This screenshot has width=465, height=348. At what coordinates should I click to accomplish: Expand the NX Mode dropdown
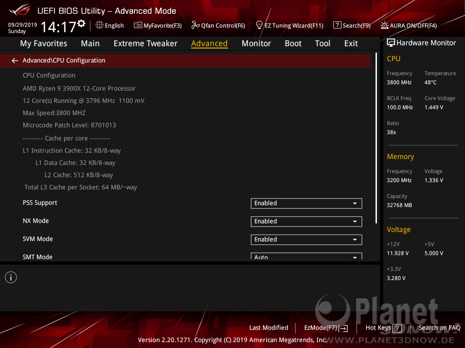pos(307,221)
